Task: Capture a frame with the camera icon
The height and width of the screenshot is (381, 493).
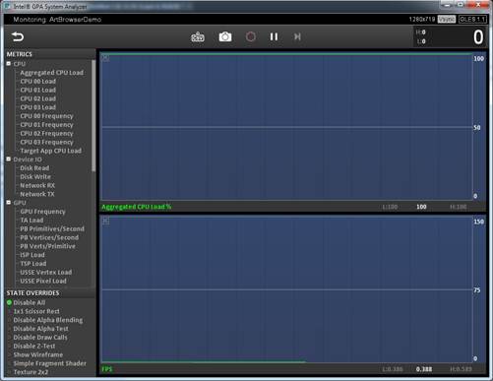Action: pos(225,36)
